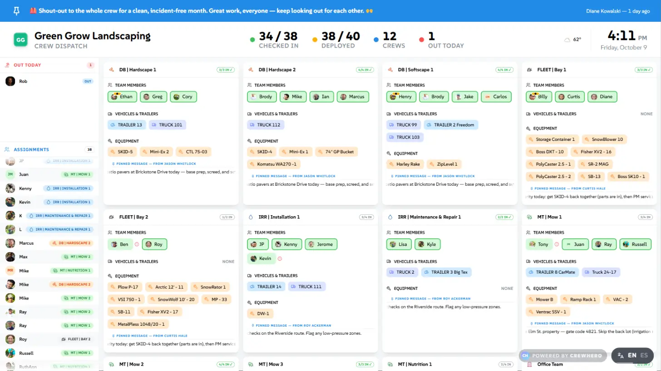Click the GG company logo badge
The width and height of the screenshot is (661, 371).
point(21,40)
